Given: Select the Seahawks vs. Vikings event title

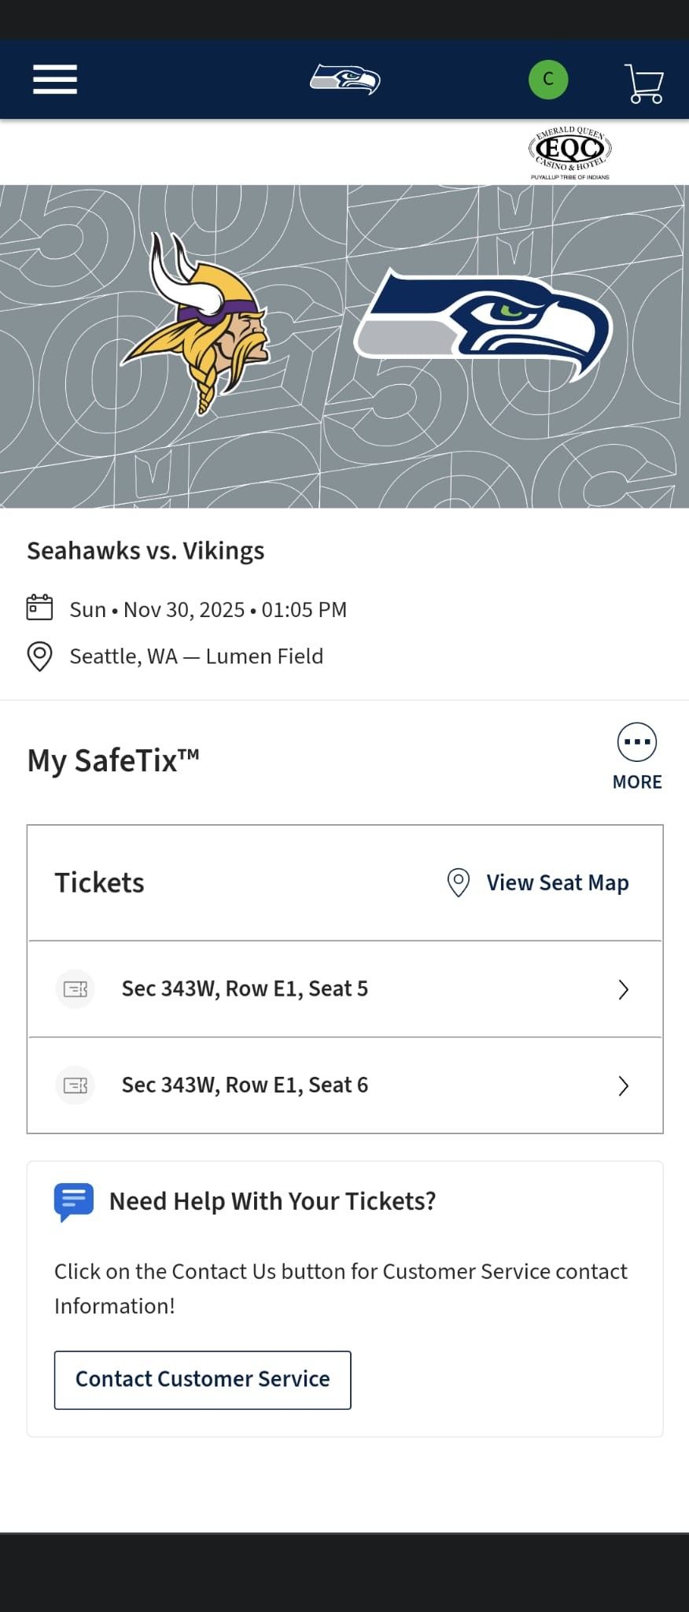Looking at the screenshot, I should point(146,550).
